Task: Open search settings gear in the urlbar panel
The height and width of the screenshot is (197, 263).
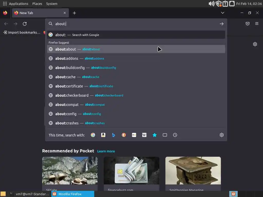Action: pos(222,135)
